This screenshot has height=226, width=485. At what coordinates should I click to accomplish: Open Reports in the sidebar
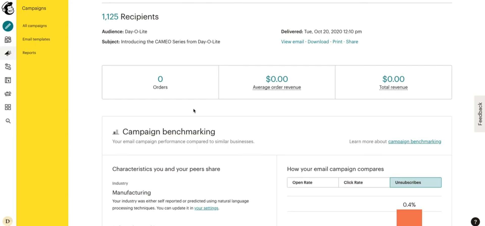click(29, 53)
